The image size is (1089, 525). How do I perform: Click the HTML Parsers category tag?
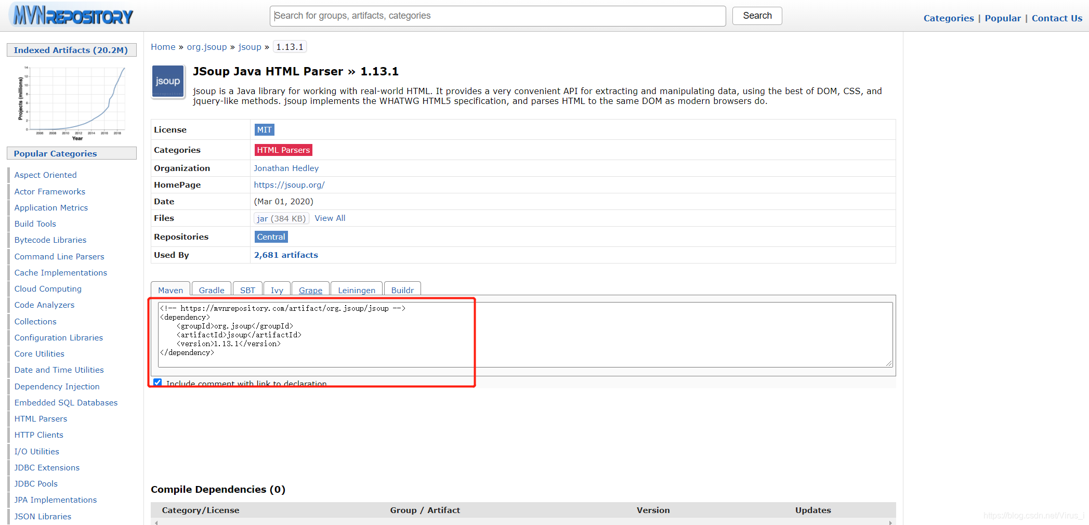point(283,150)
